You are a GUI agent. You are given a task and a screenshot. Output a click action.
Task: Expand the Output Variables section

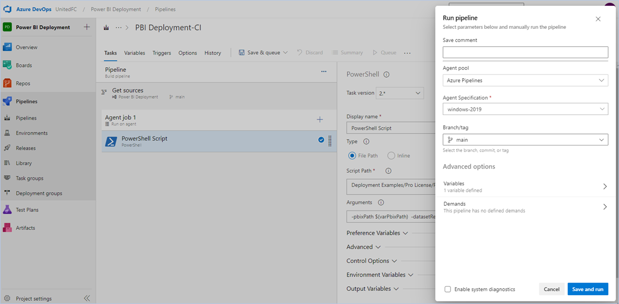(x=373, y=289)
